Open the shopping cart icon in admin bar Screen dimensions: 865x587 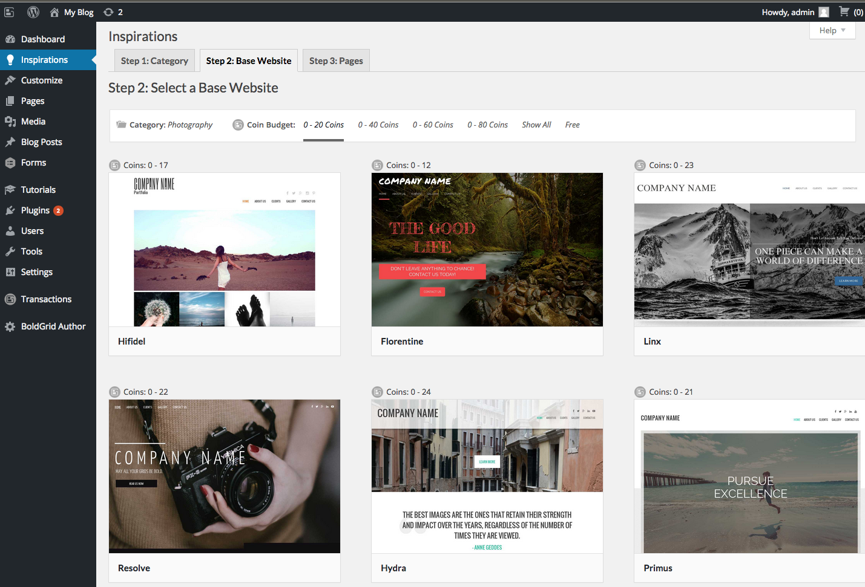(x=844, y=11)
